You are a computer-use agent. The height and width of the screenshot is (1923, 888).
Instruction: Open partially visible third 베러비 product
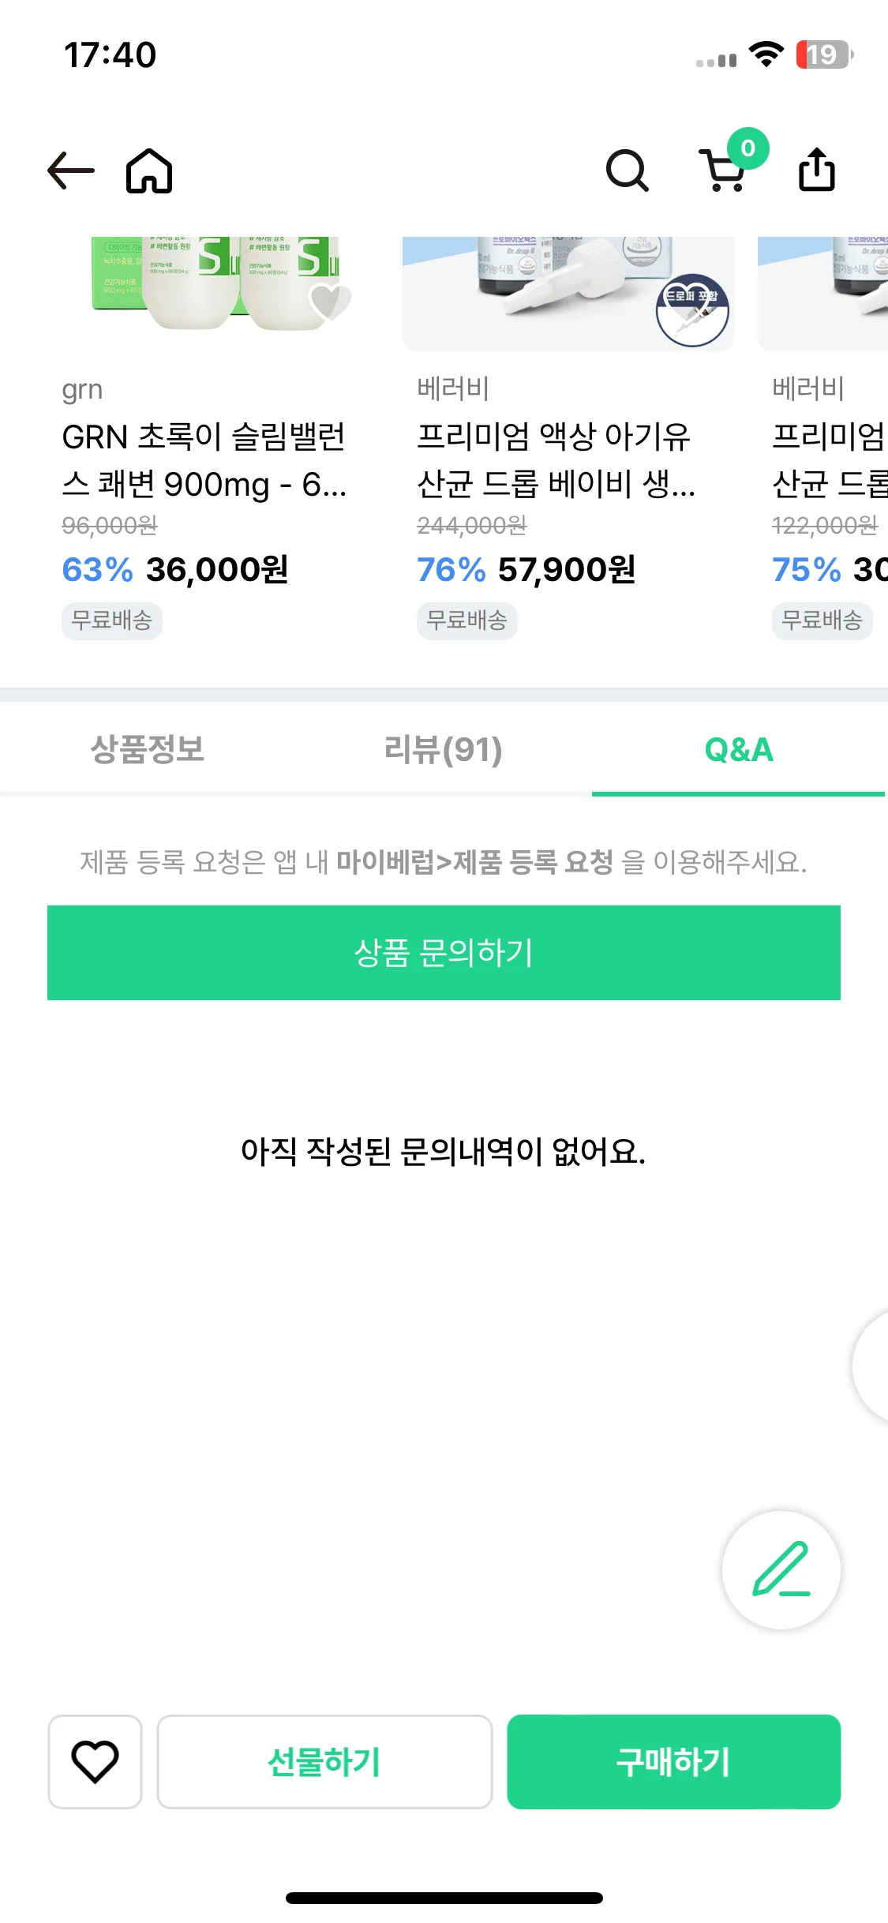[826, 460]
